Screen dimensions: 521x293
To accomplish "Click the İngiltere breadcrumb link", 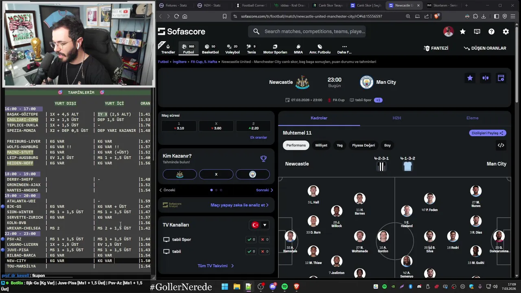I will click(x=180, y=62).
